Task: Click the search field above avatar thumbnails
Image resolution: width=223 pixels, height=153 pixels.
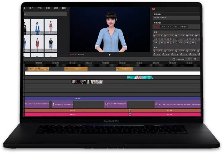Action: [x=45, y=14]
